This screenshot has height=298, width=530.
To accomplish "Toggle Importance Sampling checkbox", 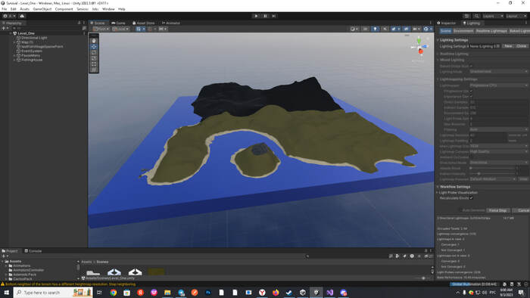I will (x=471, y=97).
